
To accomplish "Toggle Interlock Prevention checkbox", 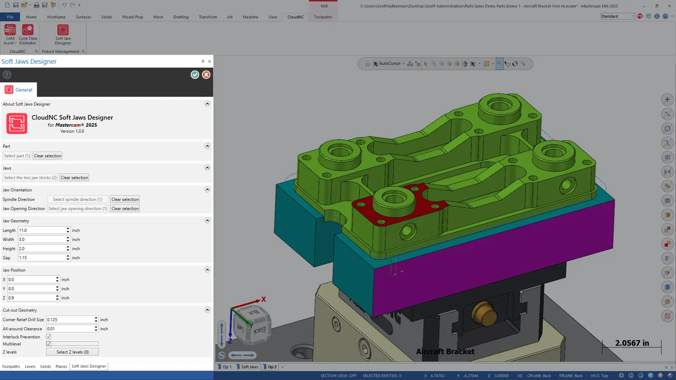I will click(x=49, y=337).
